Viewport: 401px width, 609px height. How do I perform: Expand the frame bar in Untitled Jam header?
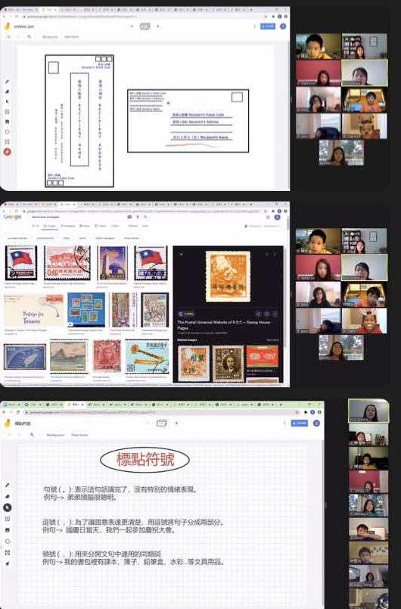point(145,27)
